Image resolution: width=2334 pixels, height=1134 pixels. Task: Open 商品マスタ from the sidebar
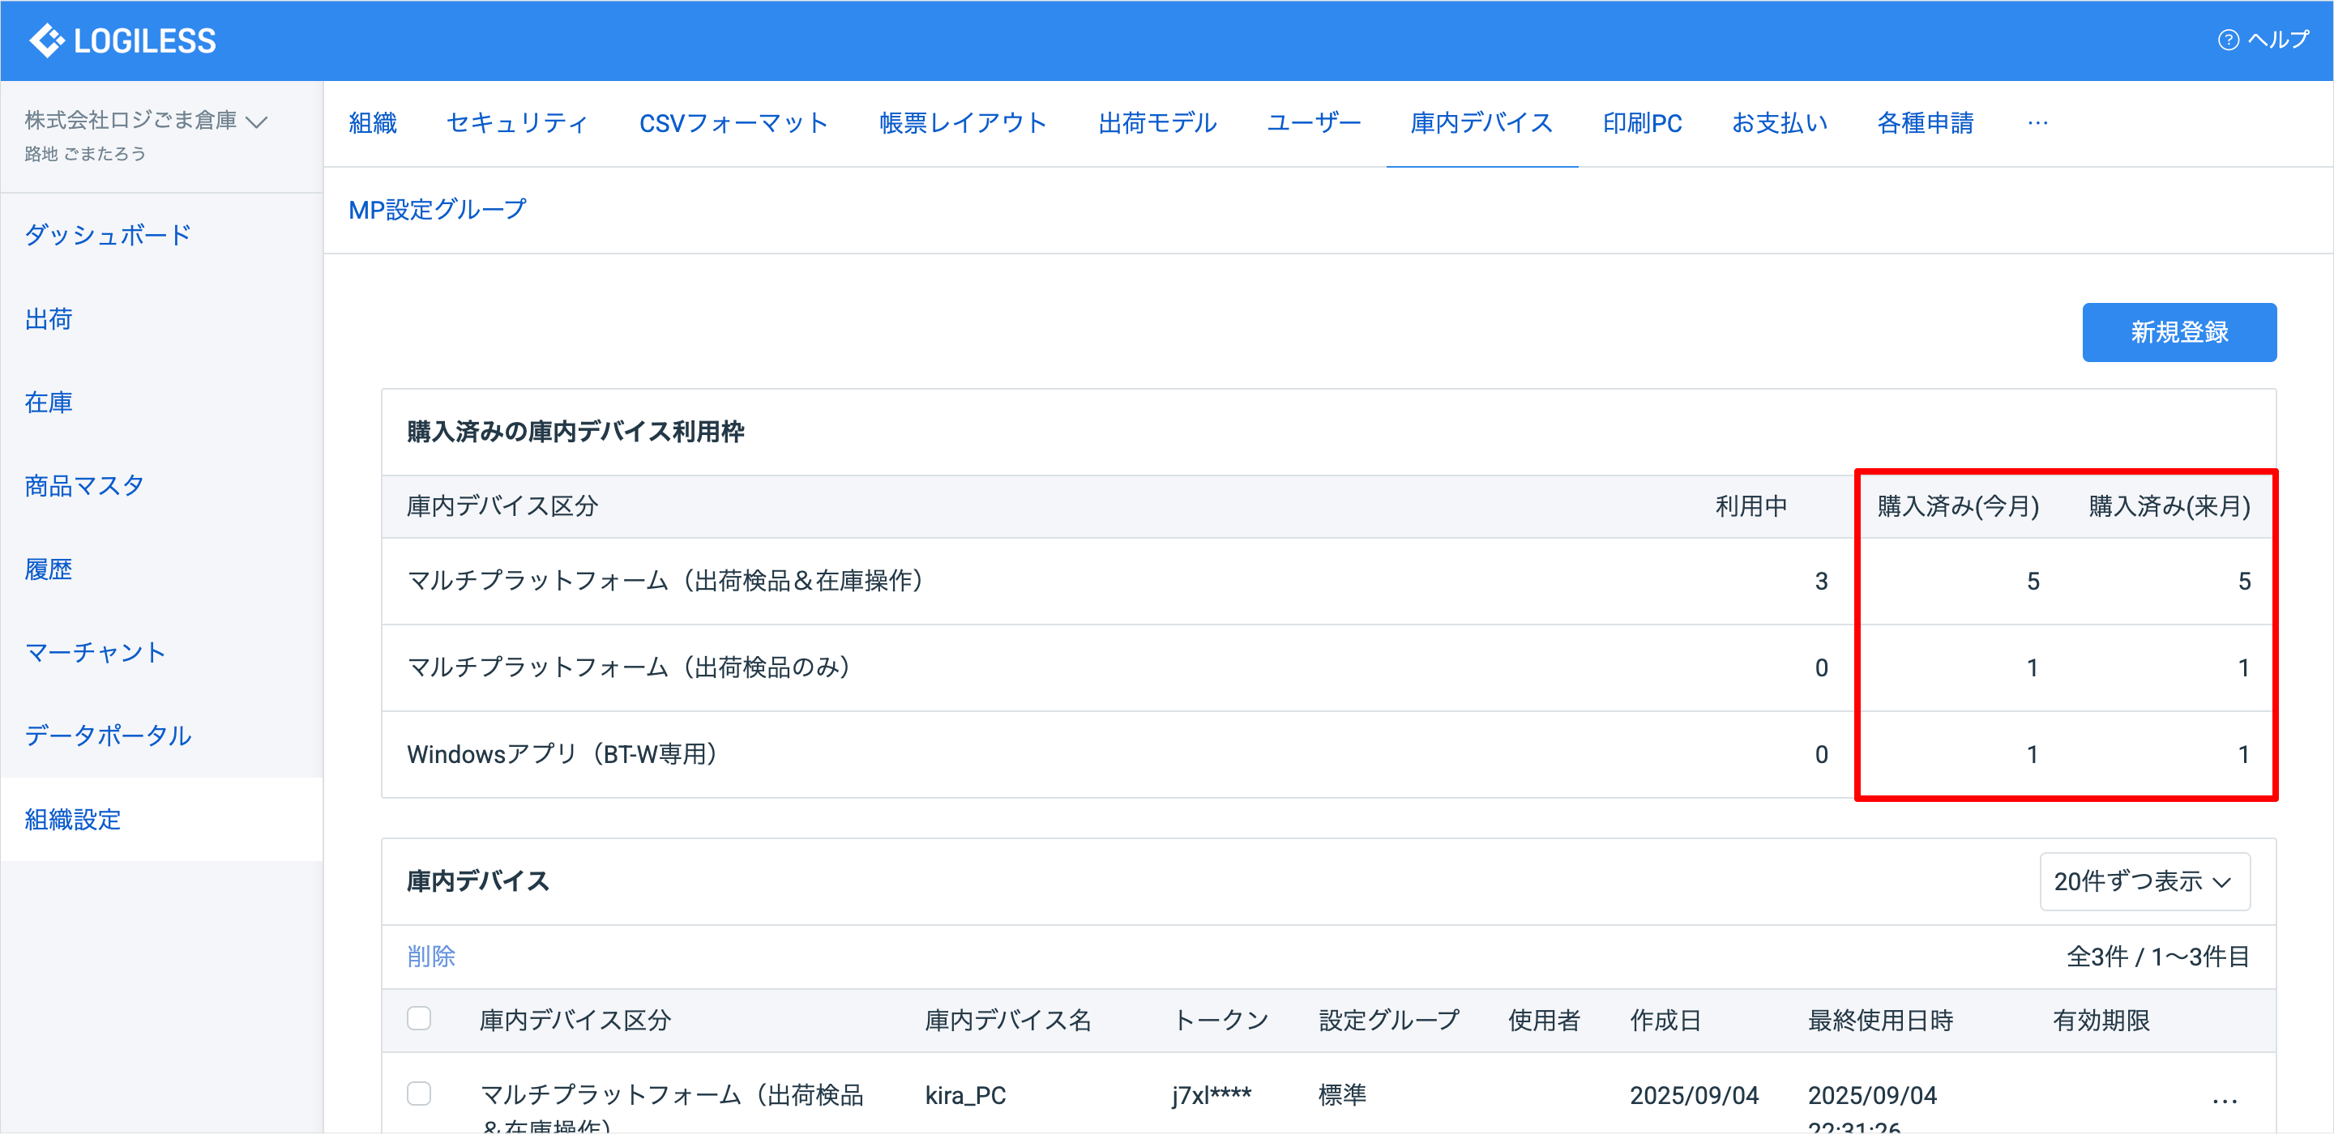84,486
